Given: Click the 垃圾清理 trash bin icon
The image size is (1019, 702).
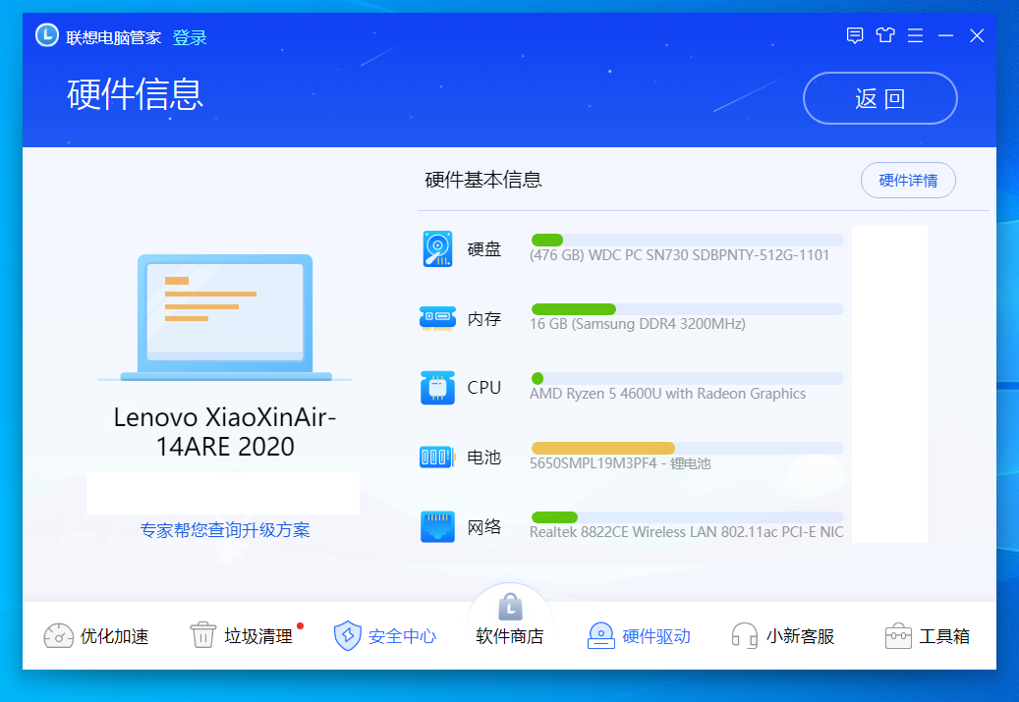Looking at the screenshot, I should pos(202,635).
